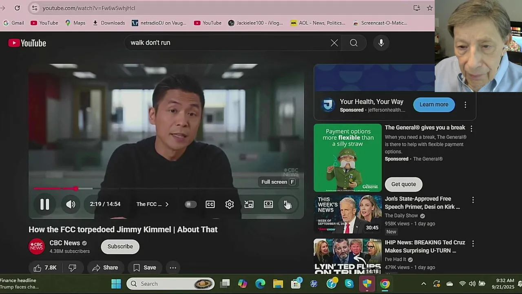Viewport: 522px width, 294px height.
Task: Enable theater mode view
Action: pos(268,204)
